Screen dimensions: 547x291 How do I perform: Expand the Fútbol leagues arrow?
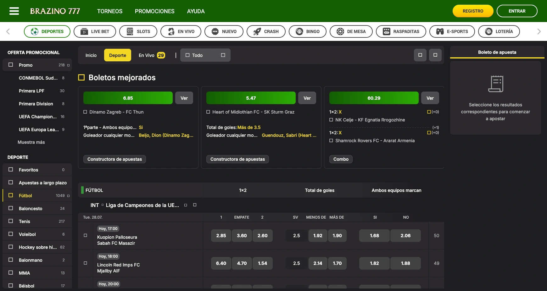pyautogui.click(x=68, y=196)
